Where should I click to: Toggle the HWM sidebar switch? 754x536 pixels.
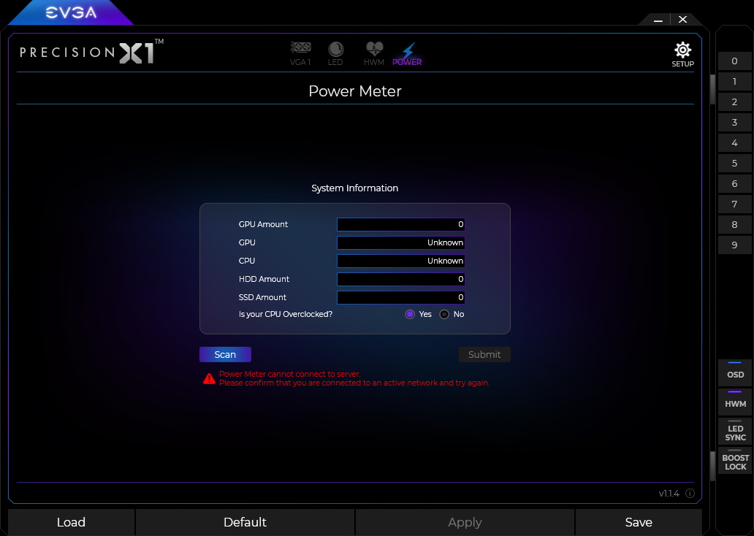click(x=735, y=402)
